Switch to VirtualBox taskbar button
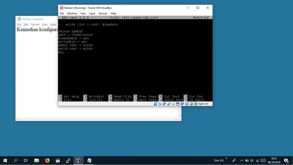 (78, 160)
